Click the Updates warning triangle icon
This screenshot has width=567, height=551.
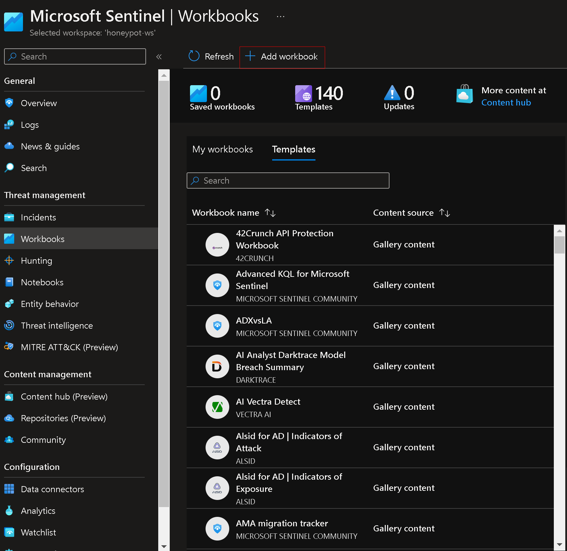(x=392, y=93)
